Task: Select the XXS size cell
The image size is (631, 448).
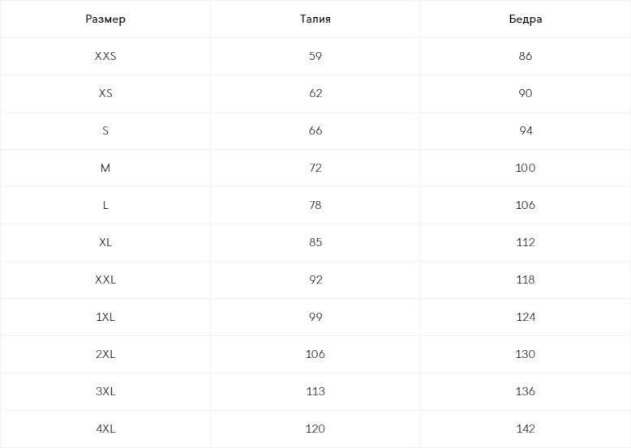Action: pyautogui.click(x=105, y=56)
